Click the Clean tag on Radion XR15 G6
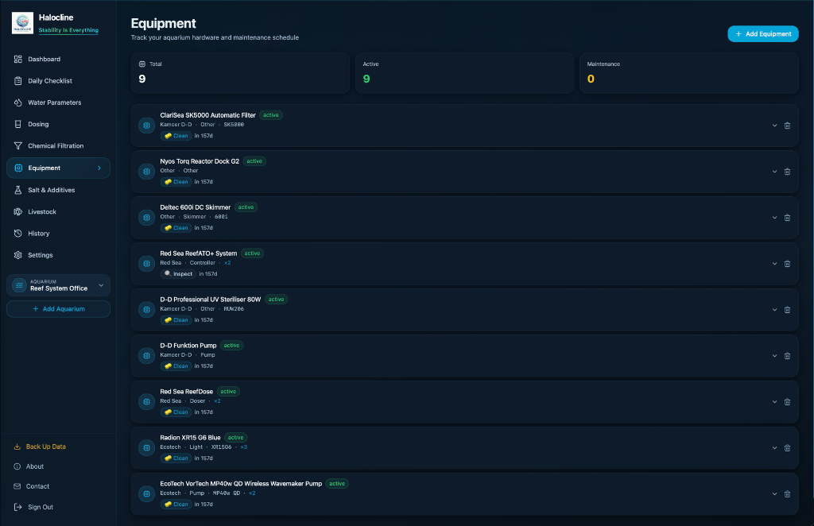 (x=176, y=458)
